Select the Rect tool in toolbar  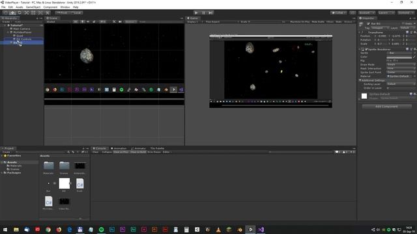(x=33, y=13)
